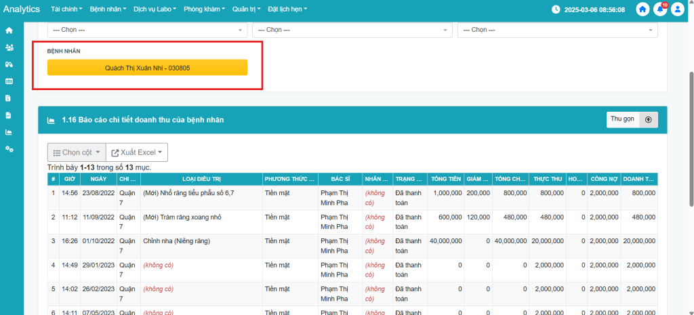
Task: Click the home icon in left sidebar
Action: [x=9, y=30]
